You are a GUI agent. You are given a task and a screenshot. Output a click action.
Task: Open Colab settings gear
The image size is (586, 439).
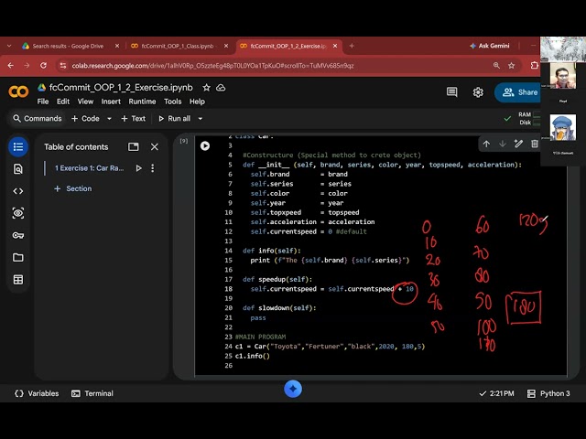pos(478,92)
